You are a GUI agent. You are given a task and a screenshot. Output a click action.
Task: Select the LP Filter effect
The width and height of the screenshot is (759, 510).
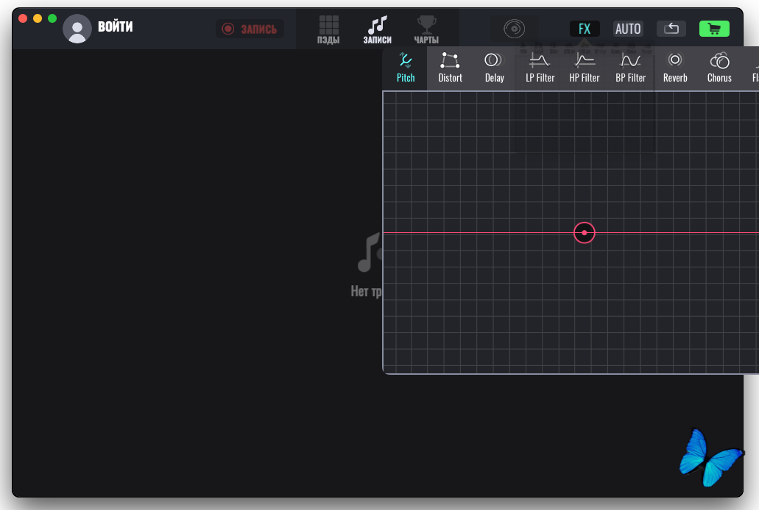pos(540,68)
